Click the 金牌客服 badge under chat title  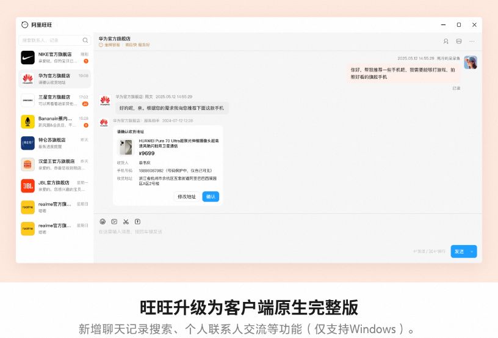point(110,45)
